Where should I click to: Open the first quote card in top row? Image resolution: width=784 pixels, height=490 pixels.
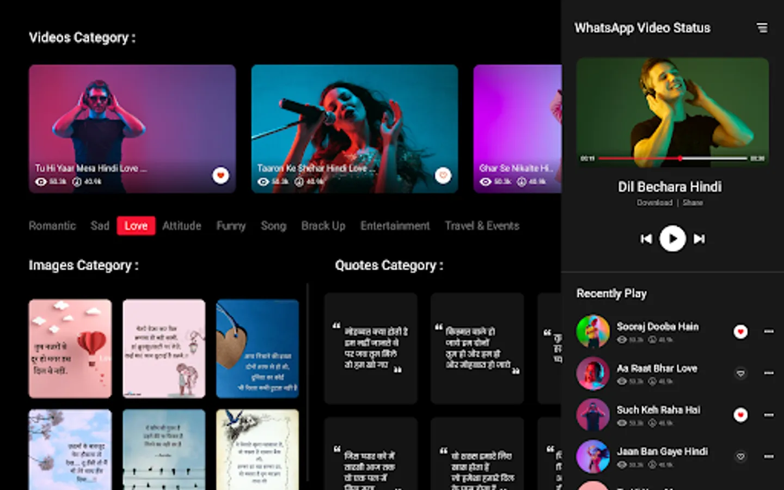[x=371, y=348]
